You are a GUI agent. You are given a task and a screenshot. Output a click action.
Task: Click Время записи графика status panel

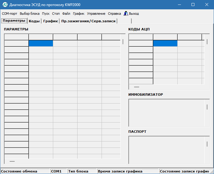click(128, 171)
